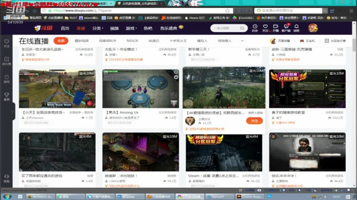Open the GamePP taskbar item
The image size is (357, 200).
[220, 197]
